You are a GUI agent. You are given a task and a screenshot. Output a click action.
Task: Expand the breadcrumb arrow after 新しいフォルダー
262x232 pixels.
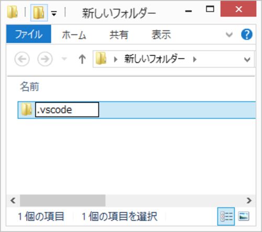click(195, 60)
